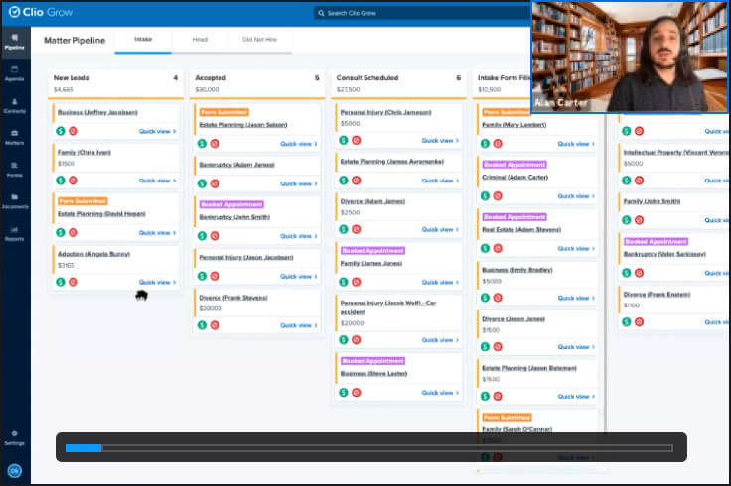Open Settings at the sidebar bottom
This screenshot has width=731, height=486.
point(14,436)
